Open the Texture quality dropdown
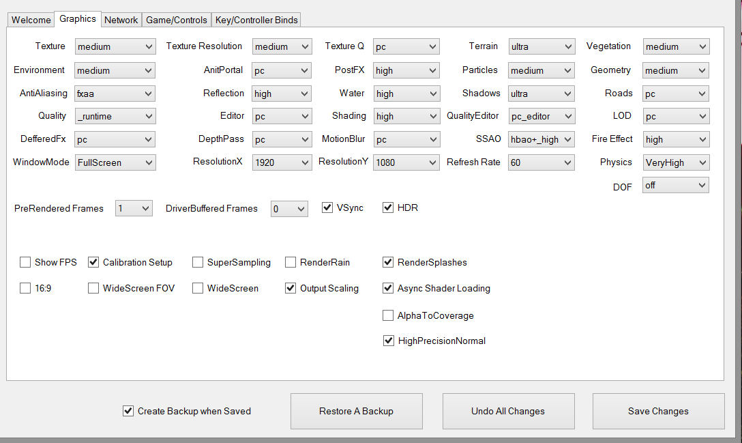The image size is (742, 443). point(115,47)
